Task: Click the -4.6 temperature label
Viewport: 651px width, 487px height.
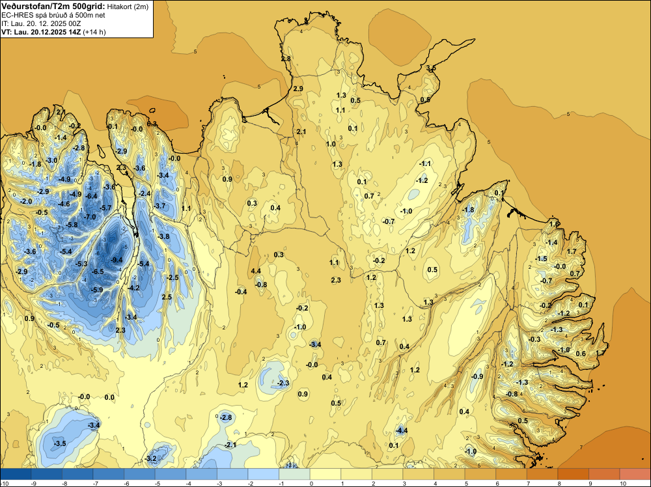Action: (x=64, y=204)
